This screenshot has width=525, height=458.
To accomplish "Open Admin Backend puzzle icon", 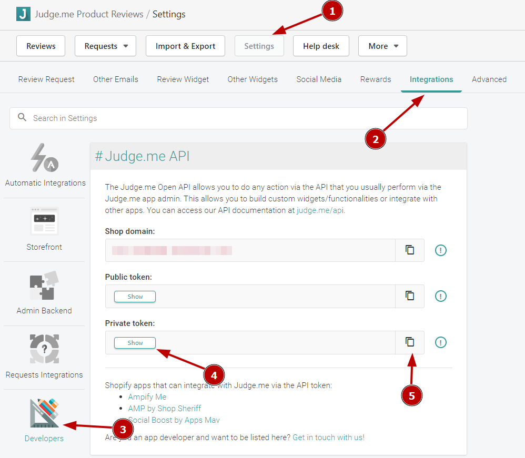I will click(44, 285).
